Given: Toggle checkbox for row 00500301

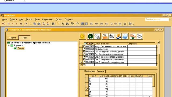Looking at the screenshot, I should pyautogui.click(x=84, y=57).
